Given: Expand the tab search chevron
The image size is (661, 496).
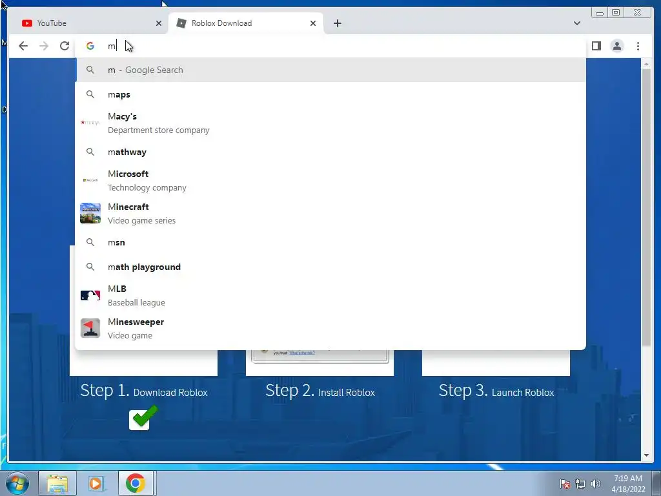Looking at the screenshot, I should (576, 23).
